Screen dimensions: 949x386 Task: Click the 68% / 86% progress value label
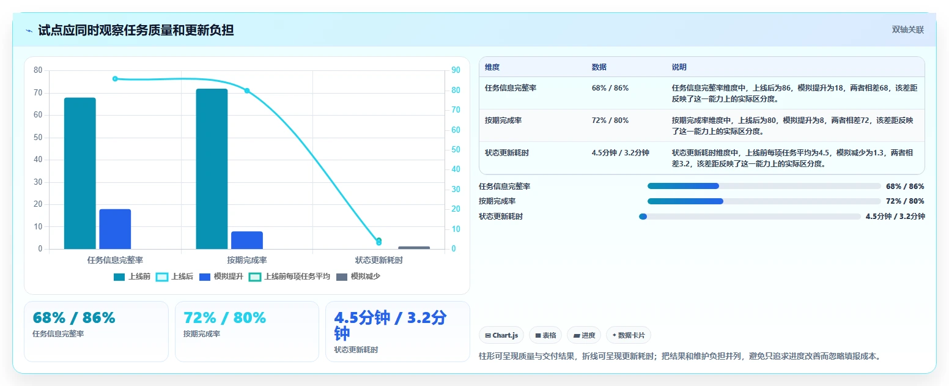click(x=905, y=187)
